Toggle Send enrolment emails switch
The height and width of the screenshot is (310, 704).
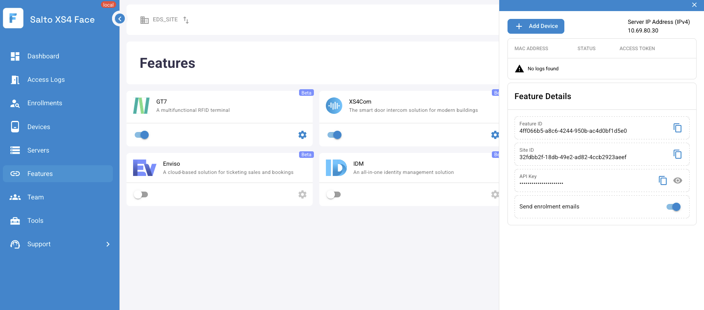click(x=674, y=207)
